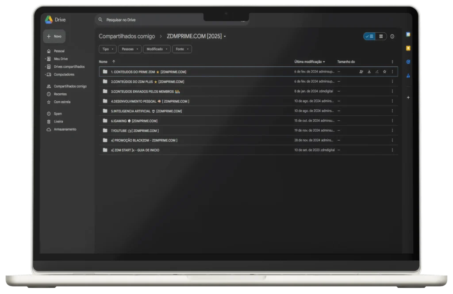Open Drives compartilhados in the sidebar
Screen dimensions: 453x294
tap(69, 67)
